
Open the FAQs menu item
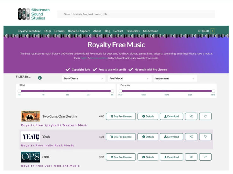[x=47, y=31]
